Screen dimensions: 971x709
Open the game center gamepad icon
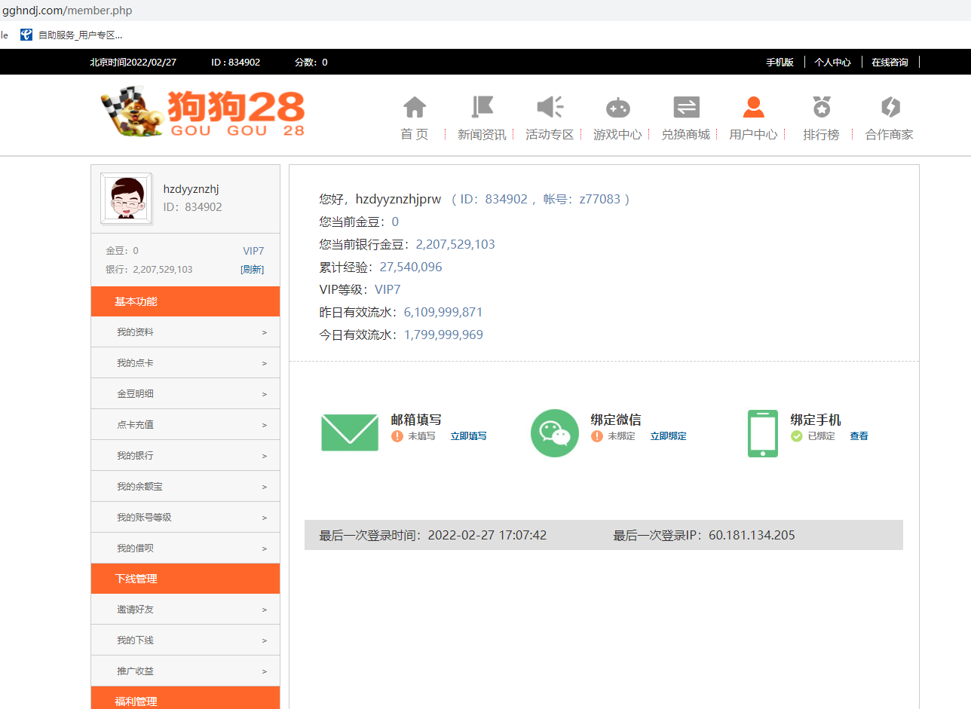[617, 108]
